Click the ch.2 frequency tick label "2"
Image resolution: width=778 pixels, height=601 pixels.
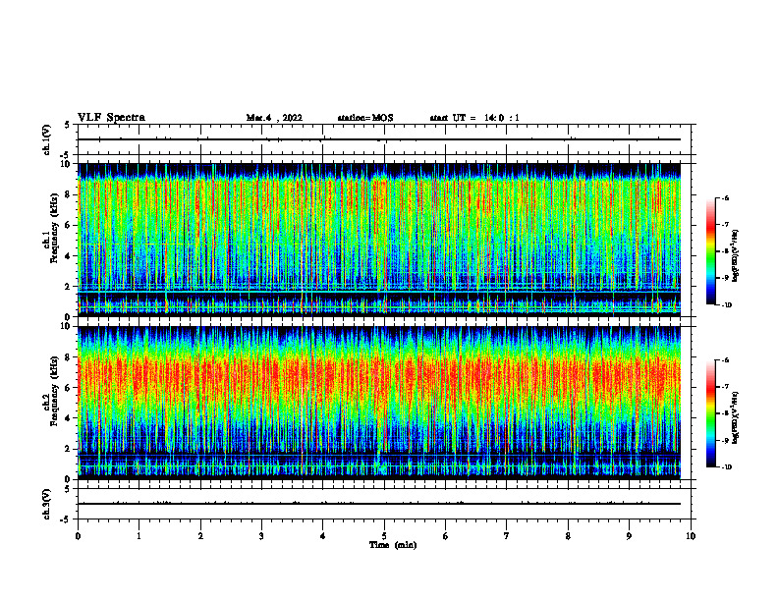click(69, 449)
